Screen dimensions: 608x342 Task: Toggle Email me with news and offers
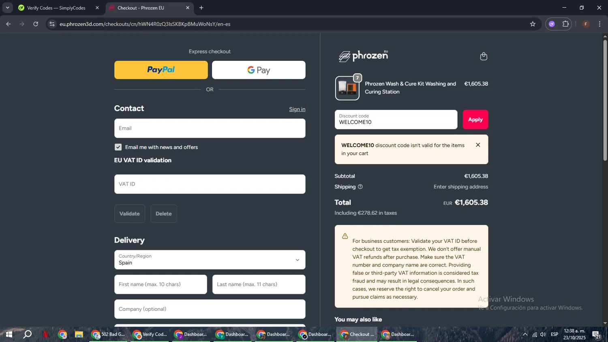point(118,147)
